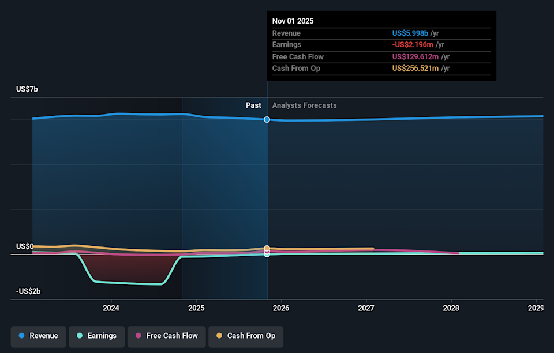Click the Nov 01 2025 tooltip header
The width and height of the screenshot is (554, 353).
click(293, 21)
